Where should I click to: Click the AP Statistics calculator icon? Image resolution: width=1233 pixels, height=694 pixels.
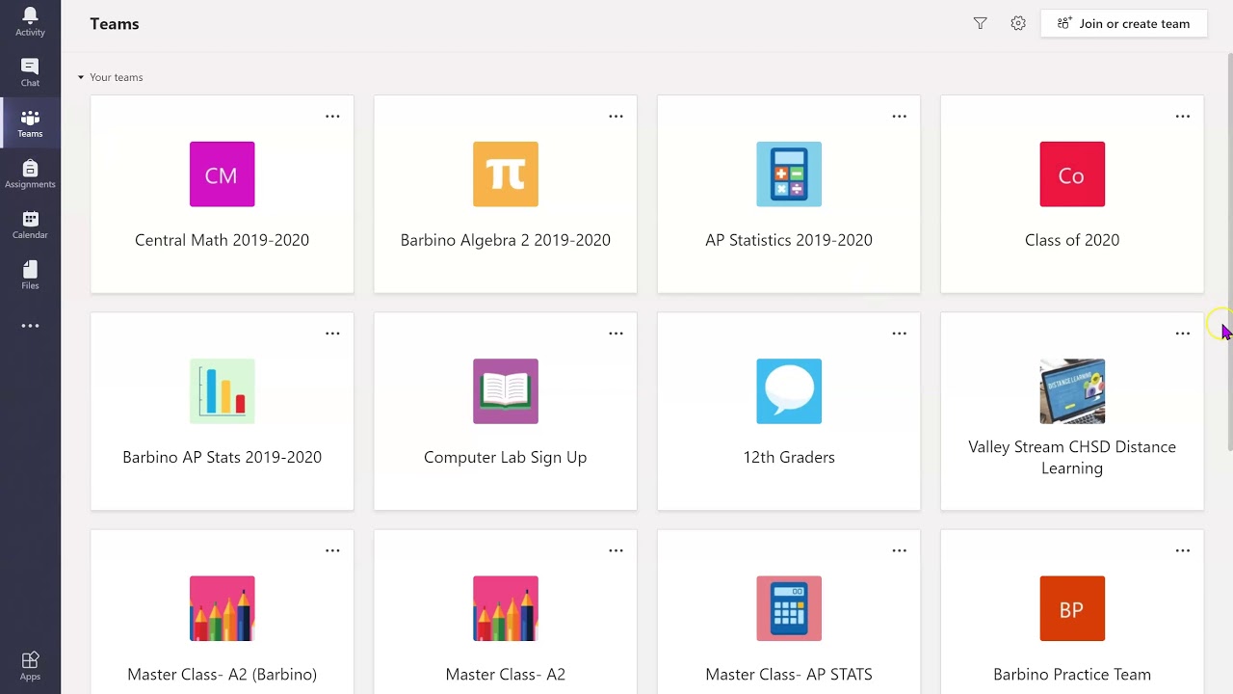(789, 174)
